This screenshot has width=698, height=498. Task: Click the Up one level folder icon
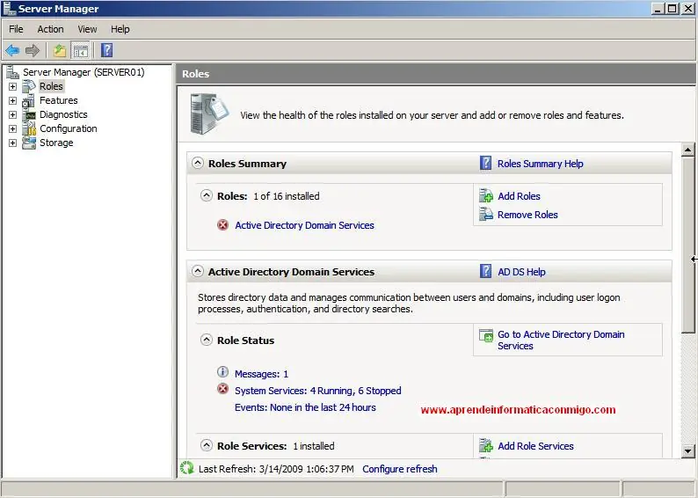click(60, 50)
